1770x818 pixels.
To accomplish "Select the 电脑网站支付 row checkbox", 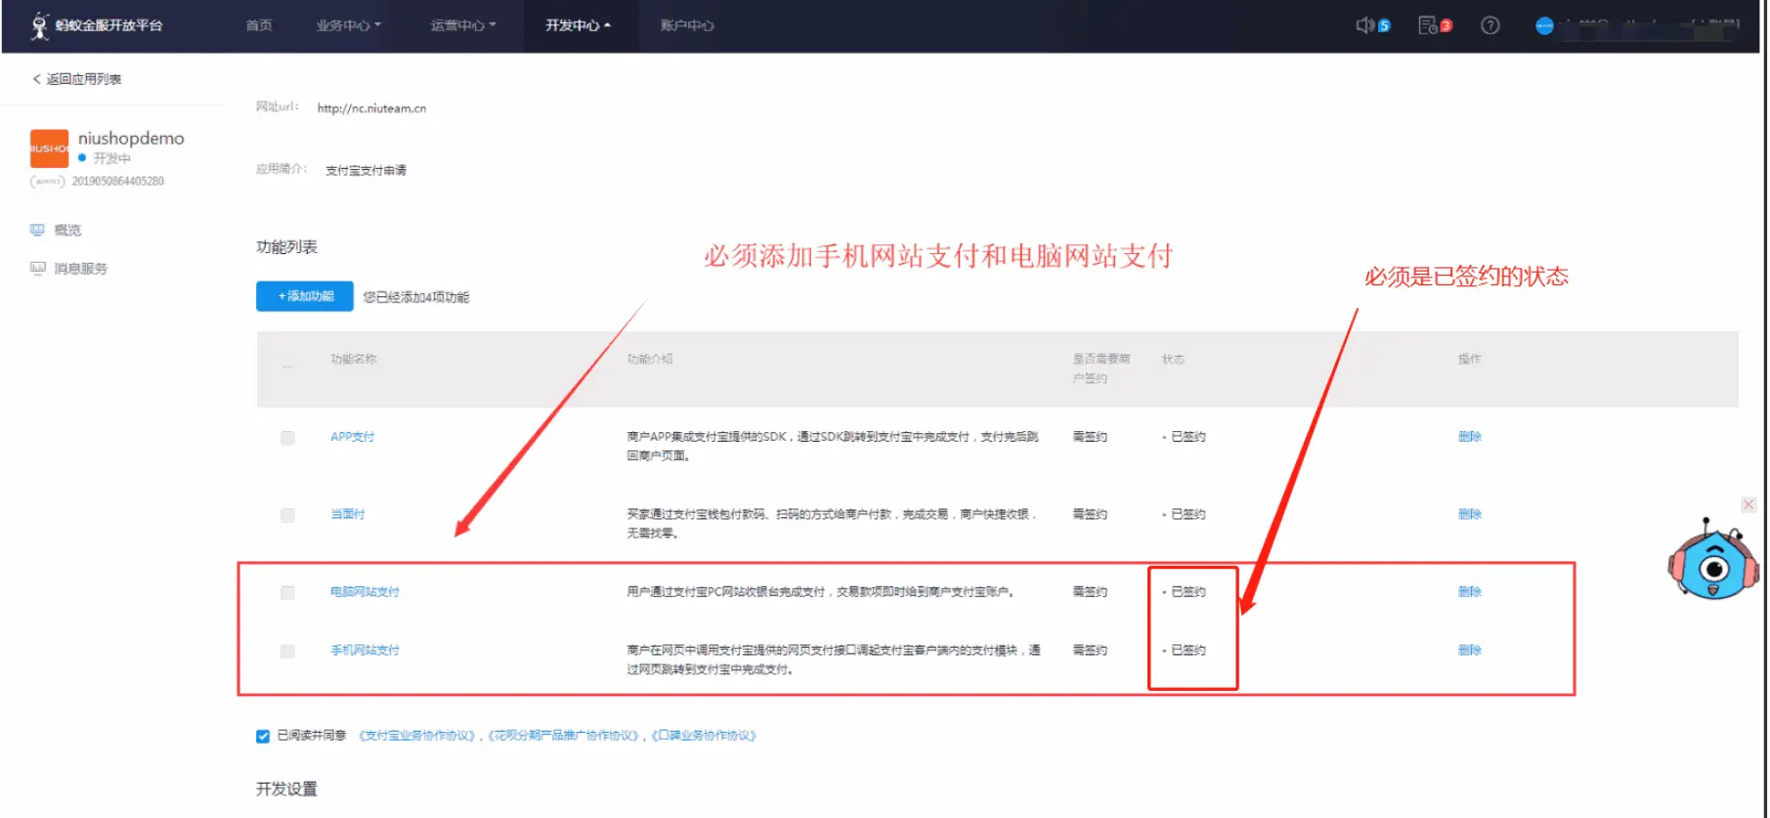I will [x=287, y=593].
